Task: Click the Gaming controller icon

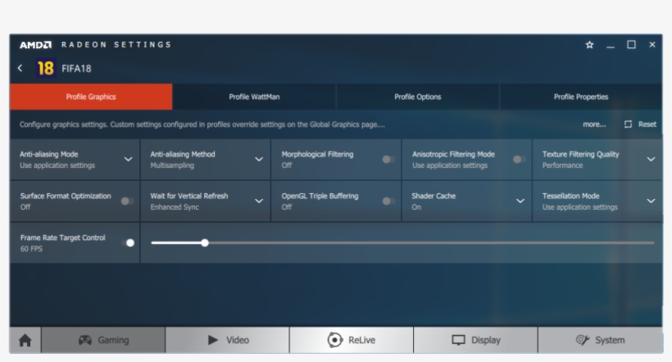Action: (x=85, y=340)
